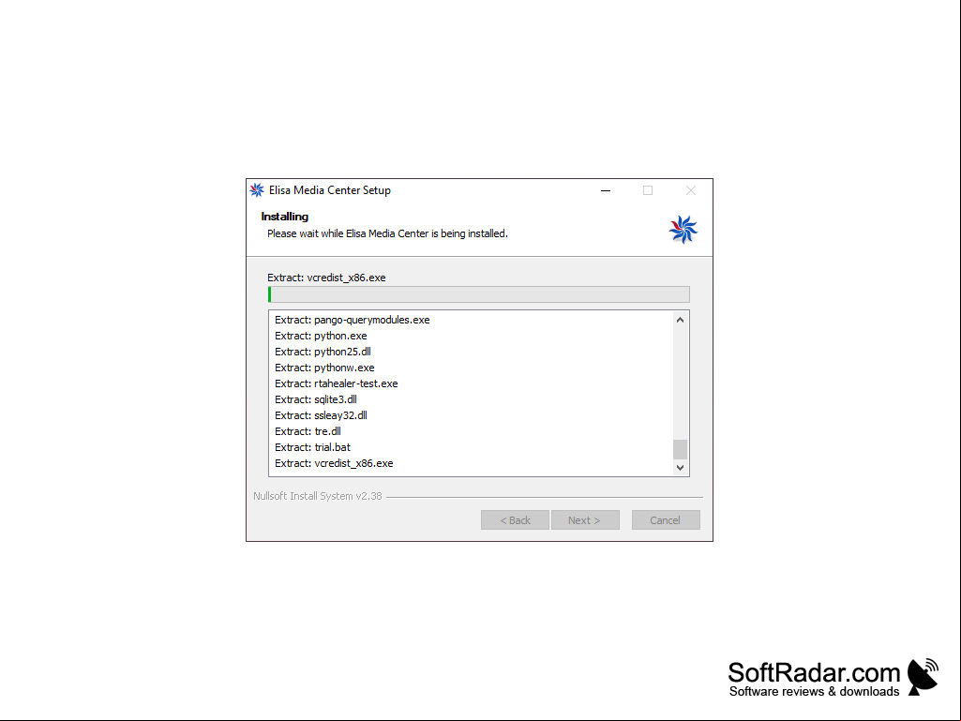Click the status text above progress bar
This screenshot has width=961, height=721.
point(326,278)
